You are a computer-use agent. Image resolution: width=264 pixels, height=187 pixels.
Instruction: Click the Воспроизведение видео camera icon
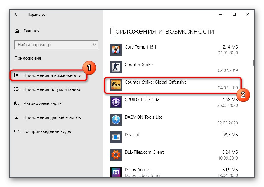(17, 131)
